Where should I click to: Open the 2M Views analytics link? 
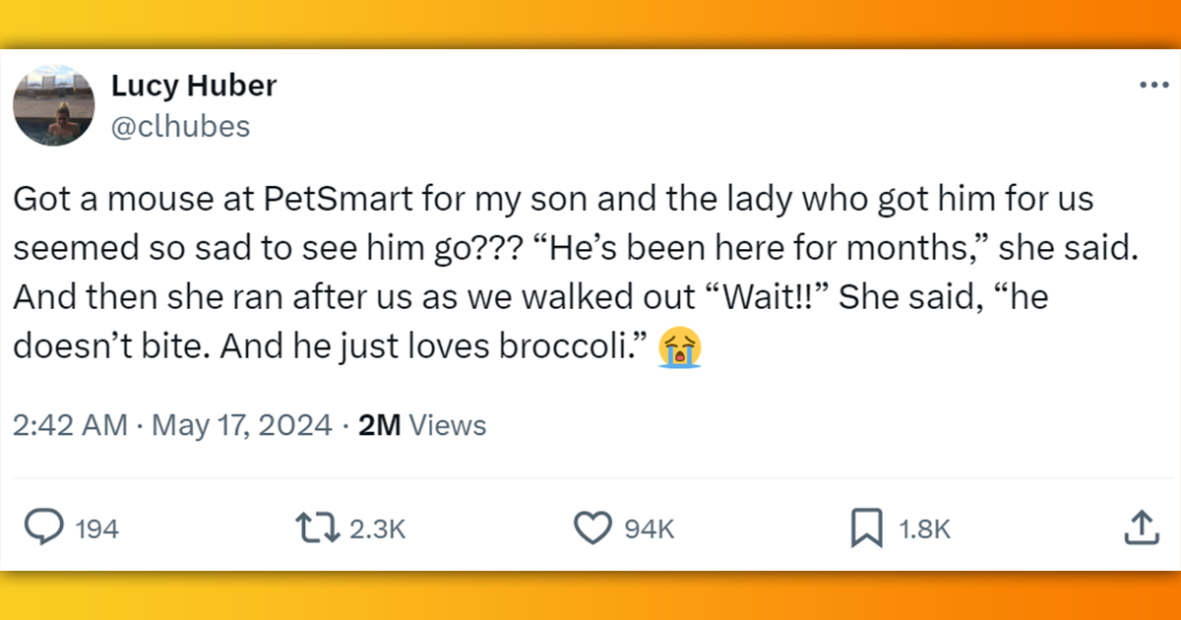419,424
